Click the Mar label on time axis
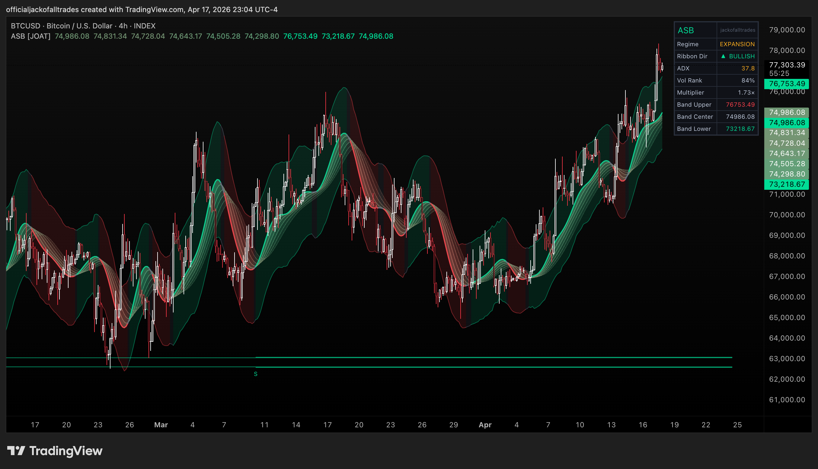The image size is (818, 469). pyautogui.click(x=161, y=425)
